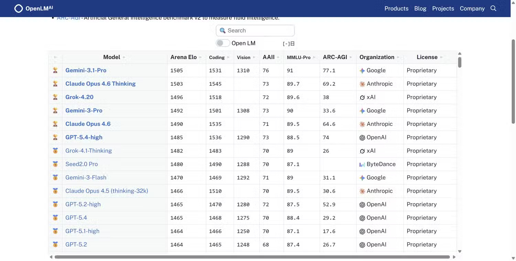
Task: Open the search icon in the navigation bar
Action: pyautogui.click(x=494, y=8)
